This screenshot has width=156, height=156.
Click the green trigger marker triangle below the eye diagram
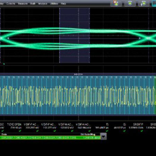pos(4,64)
